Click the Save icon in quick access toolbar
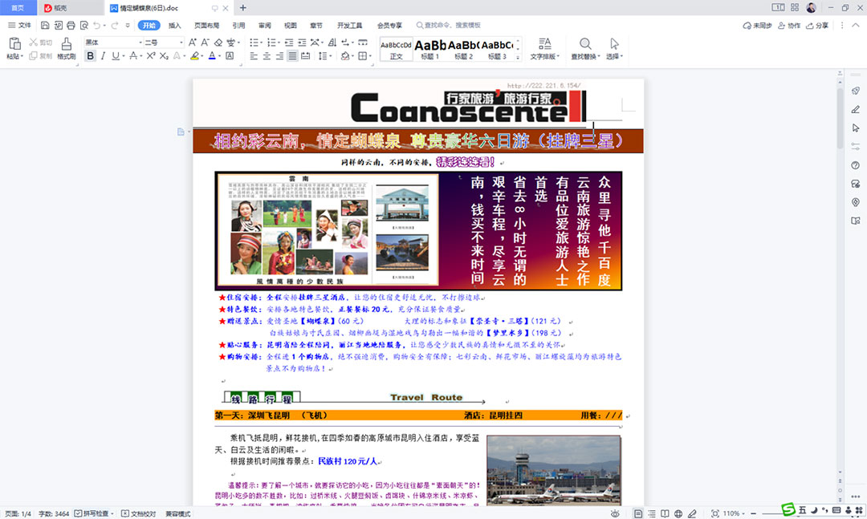 tap(45, 26)
